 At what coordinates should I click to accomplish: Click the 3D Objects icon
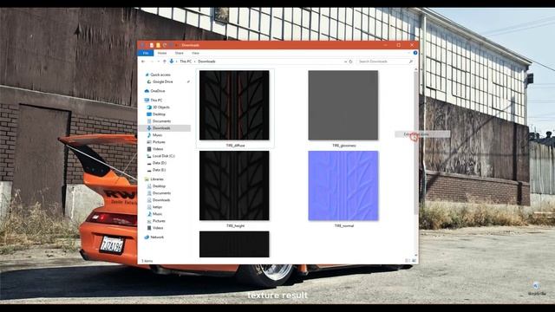tap(149, 107)
